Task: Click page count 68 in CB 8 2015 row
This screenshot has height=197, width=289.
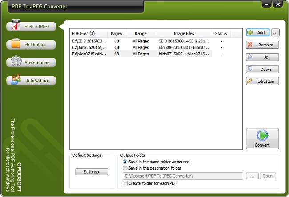Action: click(116, 41)
